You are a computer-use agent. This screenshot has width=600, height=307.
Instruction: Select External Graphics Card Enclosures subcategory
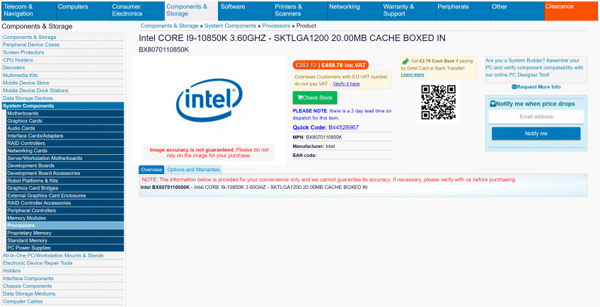65,196
